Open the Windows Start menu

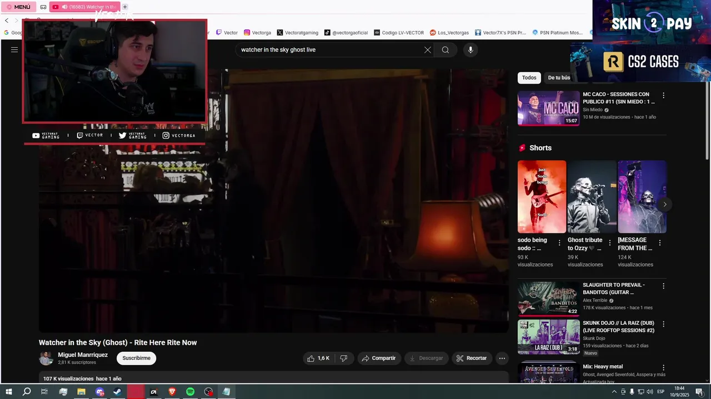9,392
